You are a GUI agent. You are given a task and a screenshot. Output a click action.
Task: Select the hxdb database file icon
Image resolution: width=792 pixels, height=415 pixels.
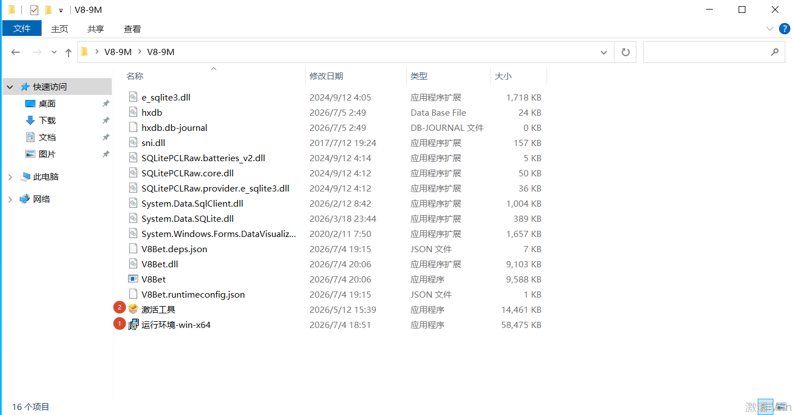point(133,112)
